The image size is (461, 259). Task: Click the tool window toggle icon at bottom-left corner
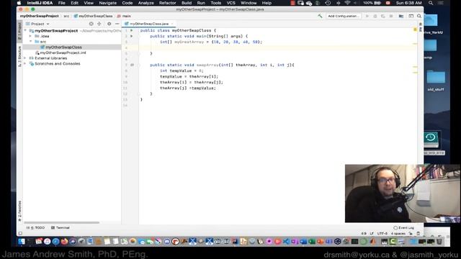point(20,233)
